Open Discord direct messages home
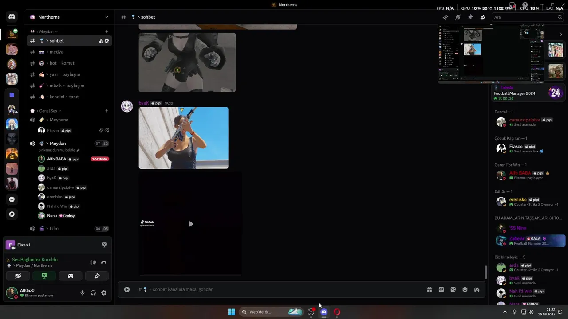 click(12, 17)
